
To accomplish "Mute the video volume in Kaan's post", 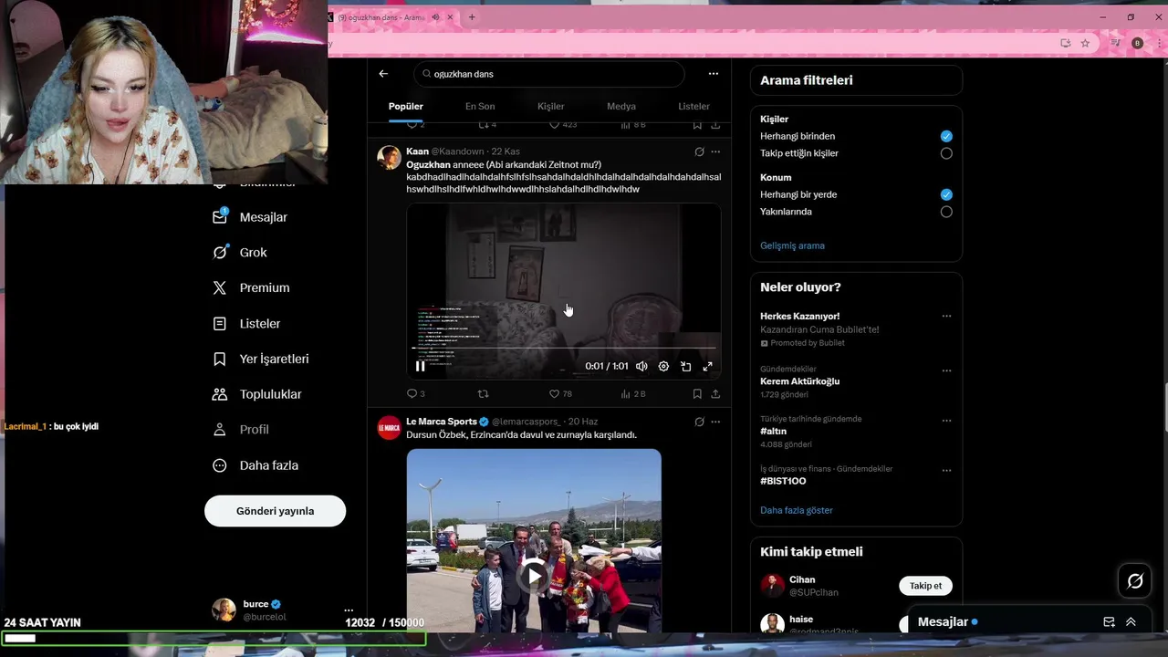I will click(641, 366).
